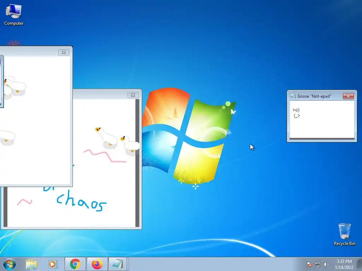
Task: Open the Windows Start menu orb
Action: [x=10, y=264]
